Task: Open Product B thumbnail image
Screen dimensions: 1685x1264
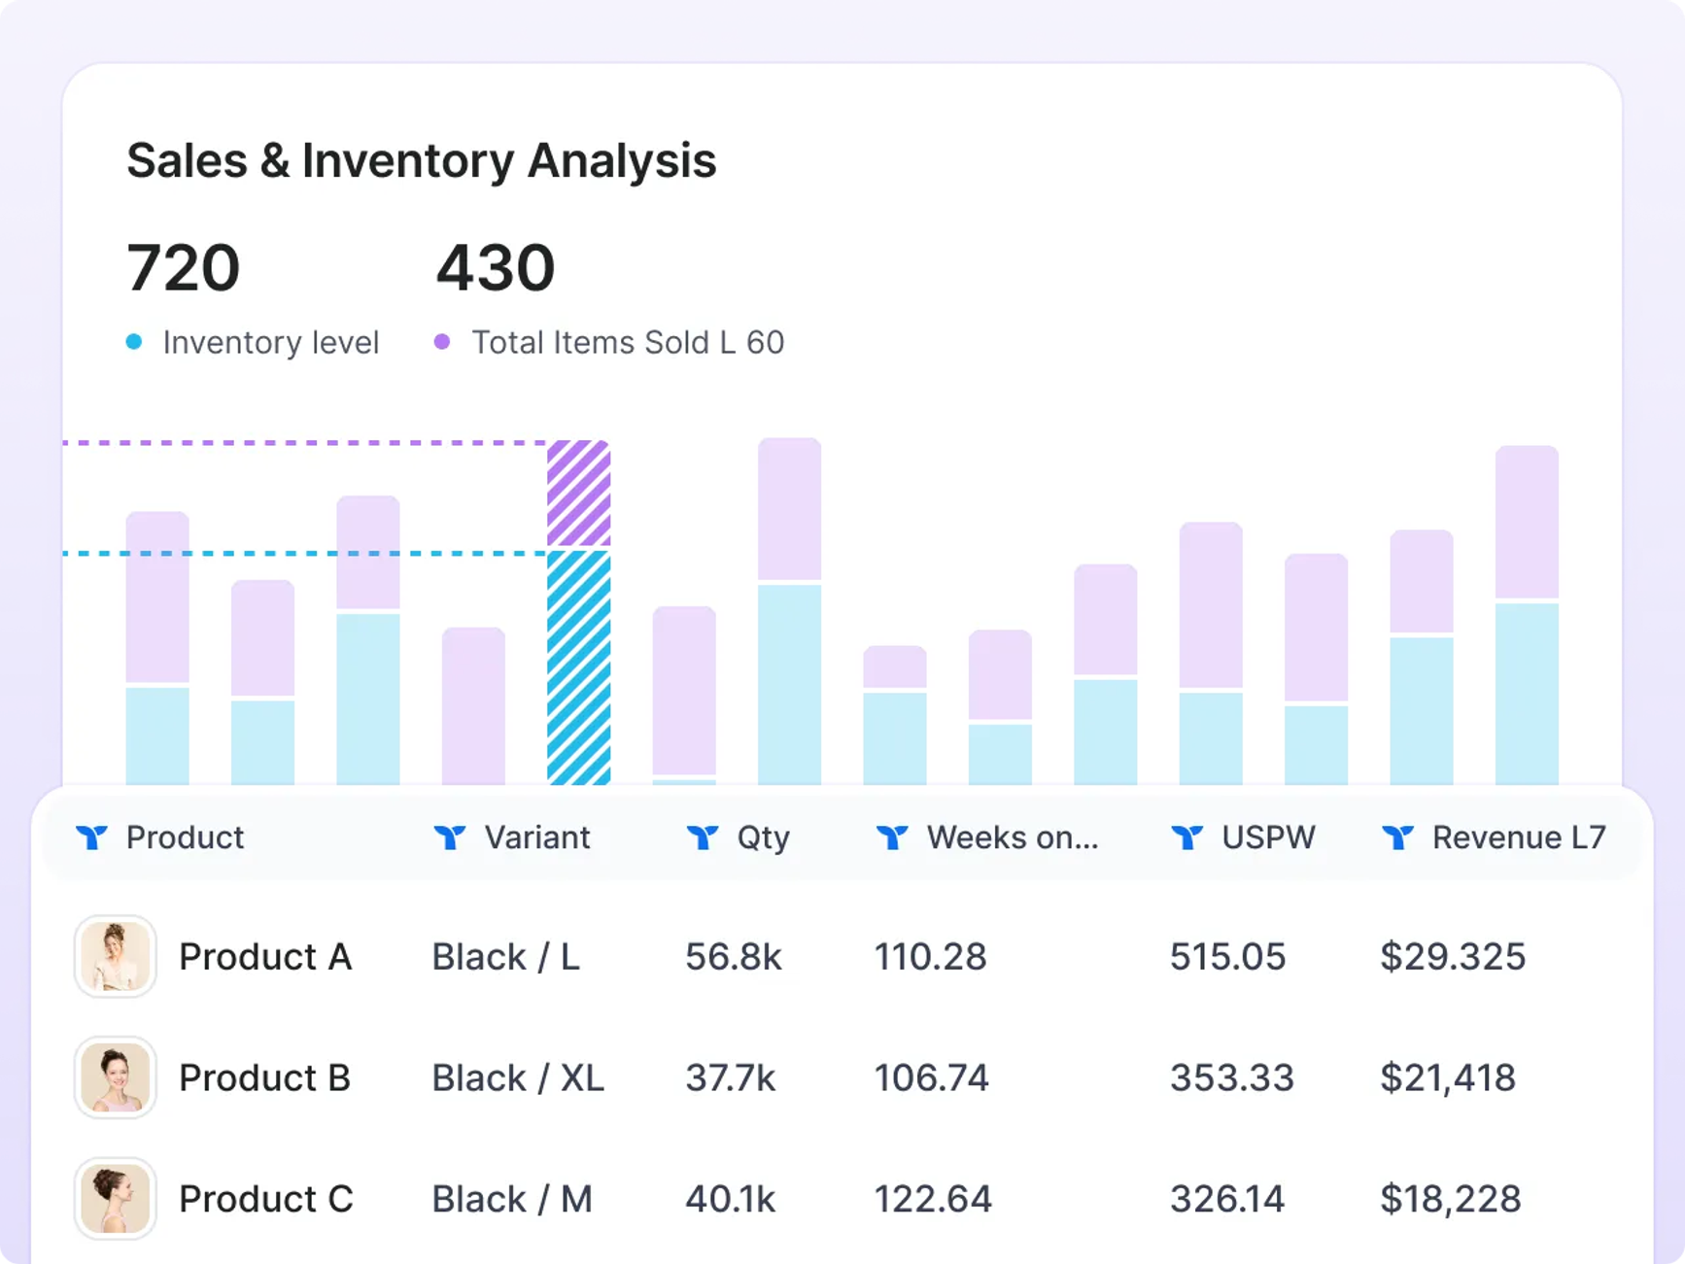Action: tap(116, 1077)
